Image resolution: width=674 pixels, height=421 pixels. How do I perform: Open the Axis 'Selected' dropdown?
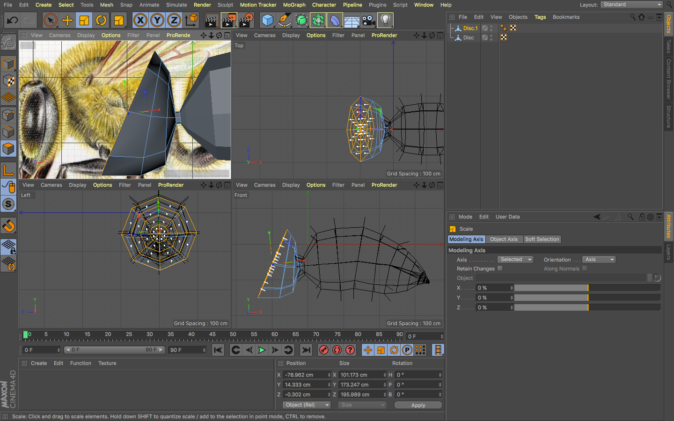[x=515, y=260]
